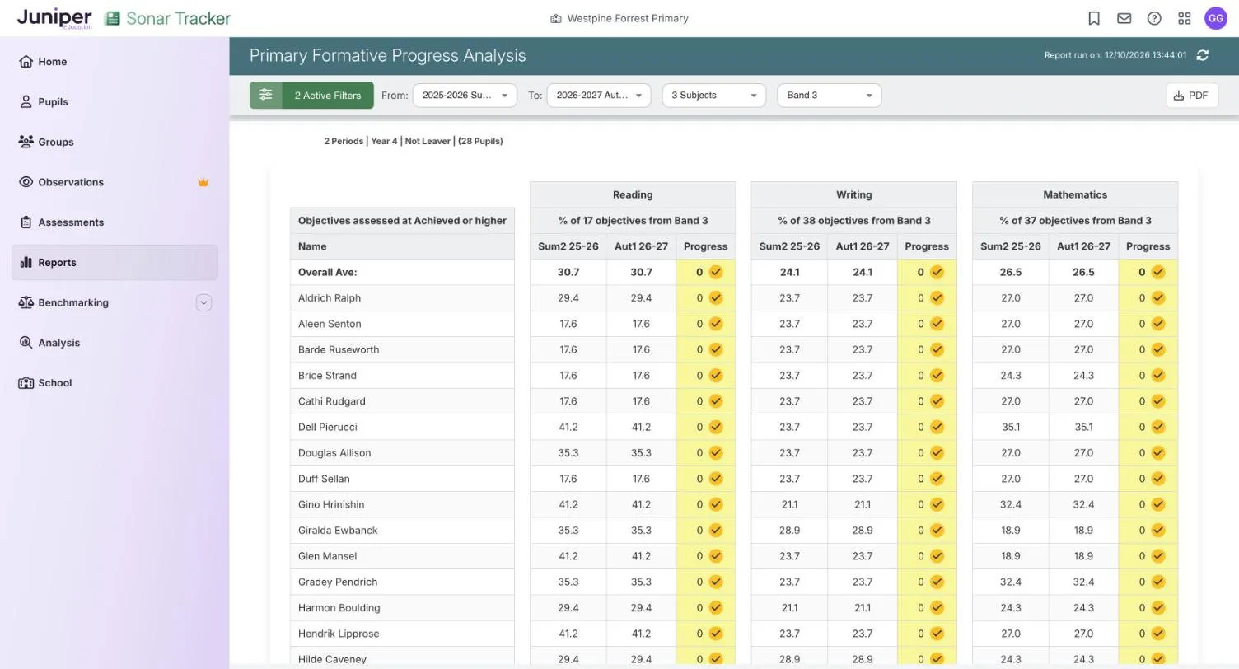
Task: Click the premium crown icon beside Observations
Action: (x=203, y=182)
